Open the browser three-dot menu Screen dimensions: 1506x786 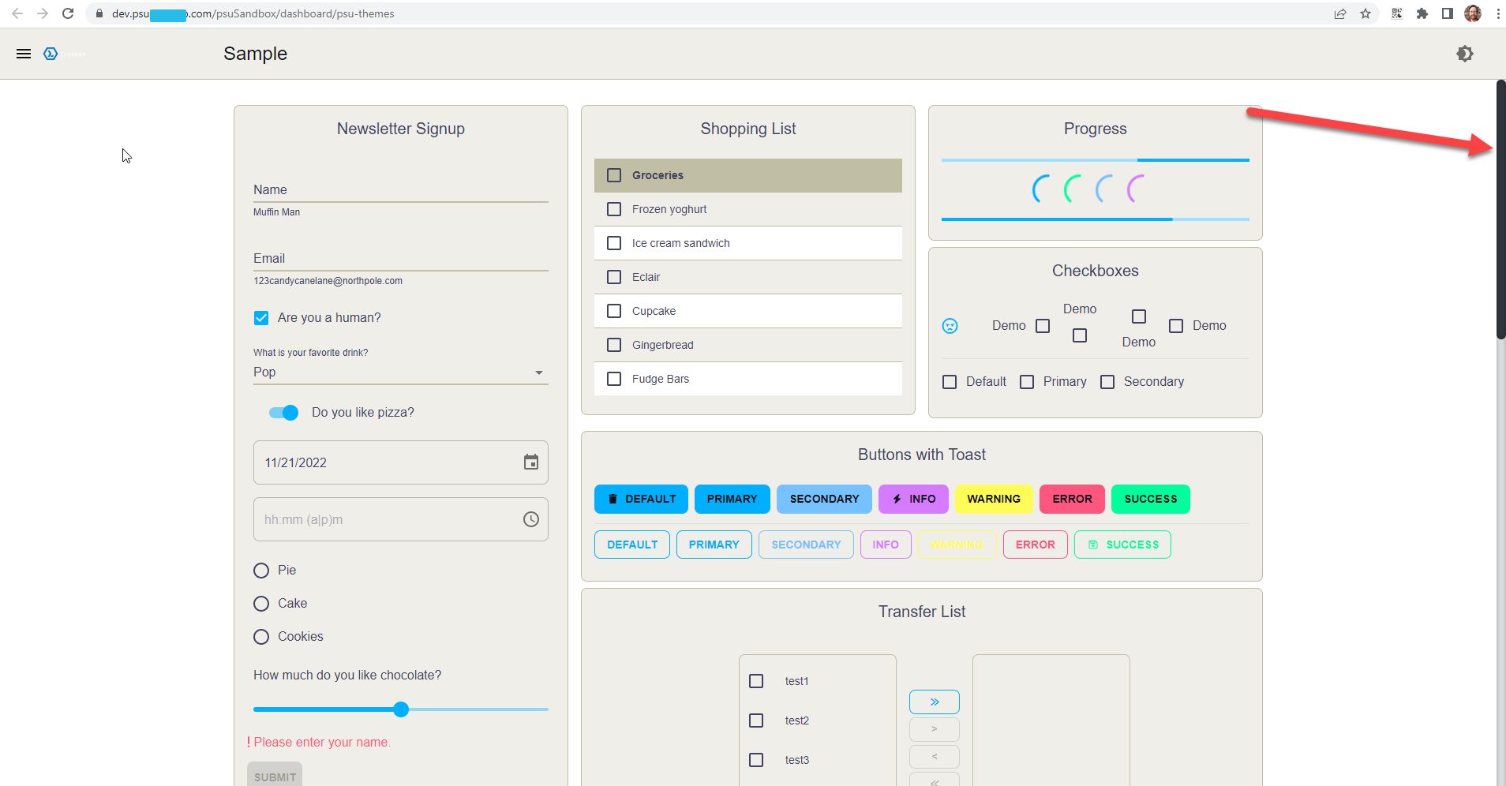(1498, 13)
